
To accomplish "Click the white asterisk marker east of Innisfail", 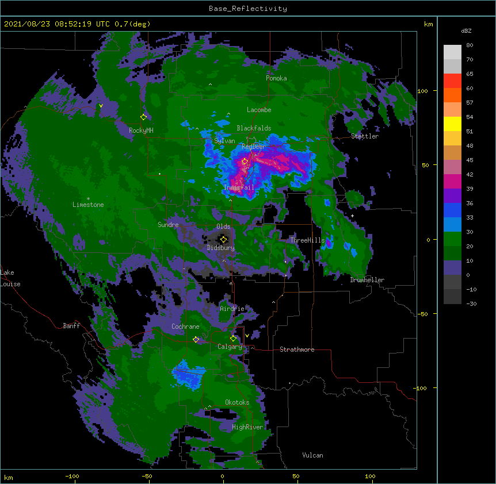I will tap(289, 174).
